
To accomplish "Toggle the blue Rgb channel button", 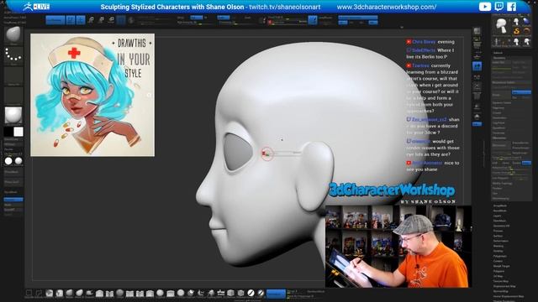I will [196, 18].
